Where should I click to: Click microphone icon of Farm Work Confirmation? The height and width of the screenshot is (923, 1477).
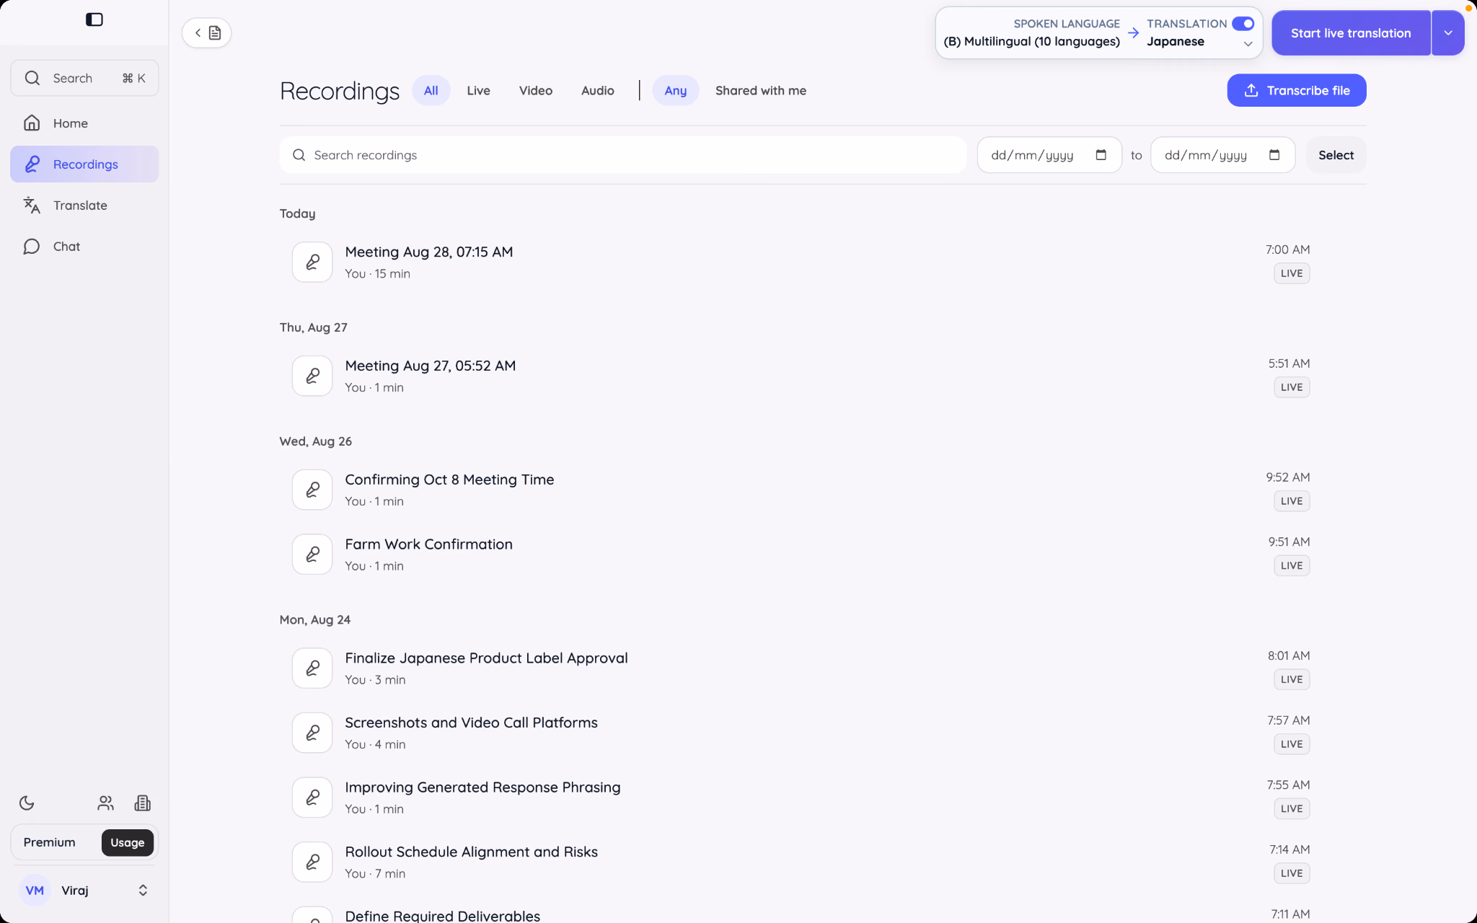click(x=312, y=555)
